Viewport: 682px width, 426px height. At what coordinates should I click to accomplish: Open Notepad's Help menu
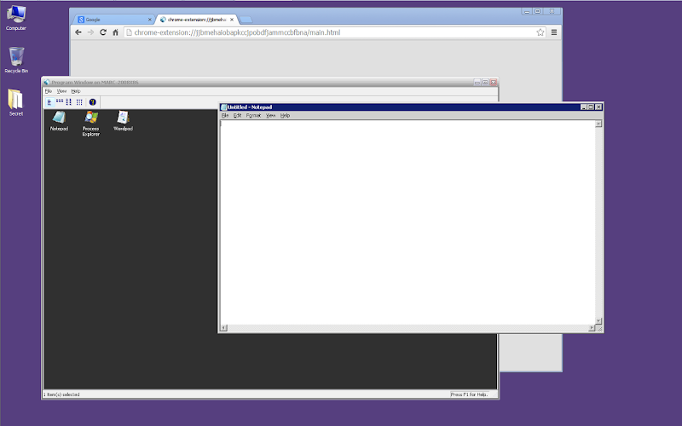pos(285,116)
